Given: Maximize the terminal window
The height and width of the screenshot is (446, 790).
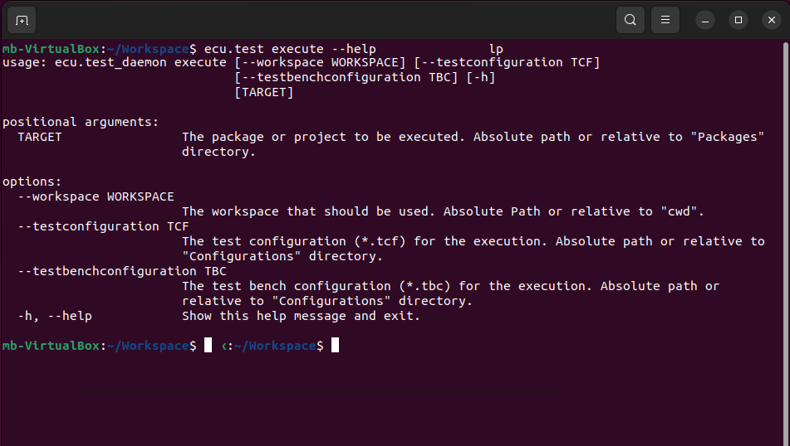Looking at the screenshot, I should [738, 20].
